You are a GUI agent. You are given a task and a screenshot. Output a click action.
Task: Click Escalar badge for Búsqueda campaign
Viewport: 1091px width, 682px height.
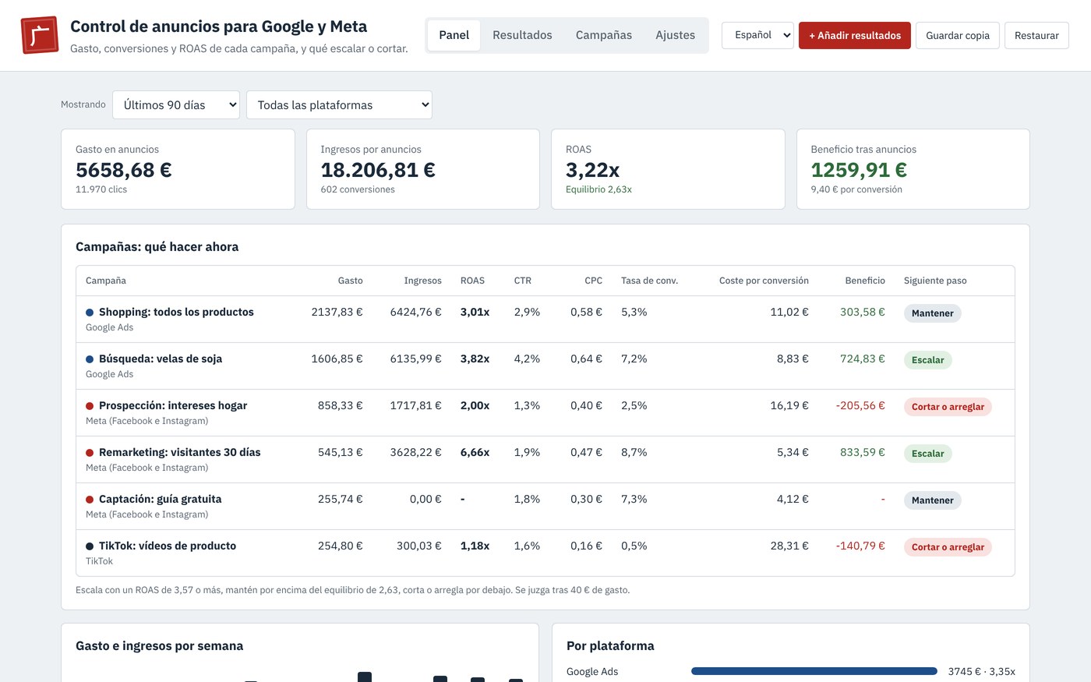click(928, 360)
